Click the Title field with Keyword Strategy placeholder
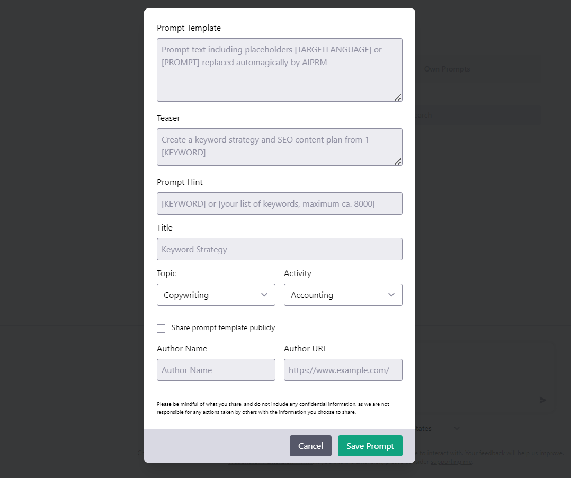 [x=279, y=249]
